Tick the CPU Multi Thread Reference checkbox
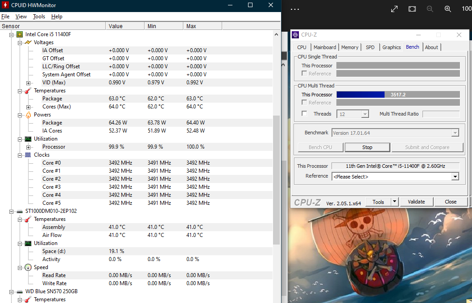472x303 pixels. click(x=304, y=102)
